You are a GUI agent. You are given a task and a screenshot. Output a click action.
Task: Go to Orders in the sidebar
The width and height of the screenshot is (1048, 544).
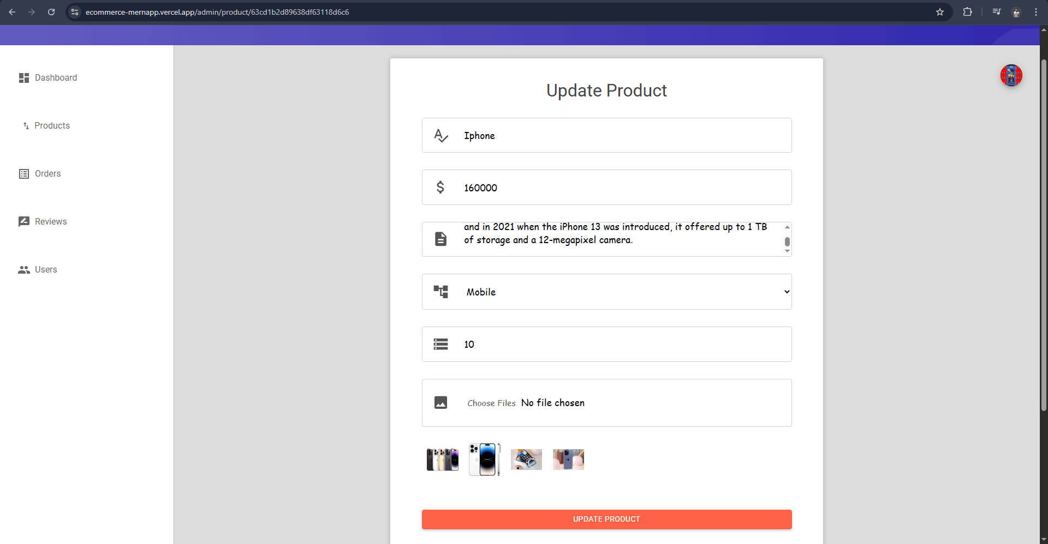(x=48, y=174)
